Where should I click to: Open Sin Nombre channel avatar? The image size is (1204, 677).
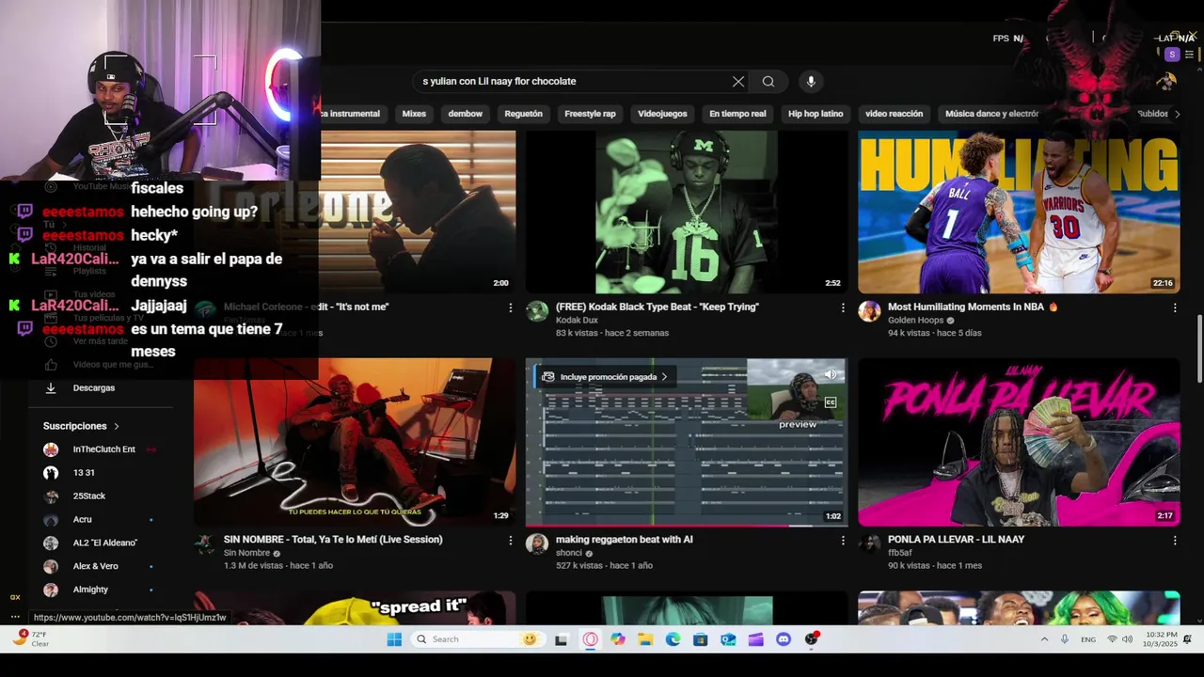tap(205, 544)
